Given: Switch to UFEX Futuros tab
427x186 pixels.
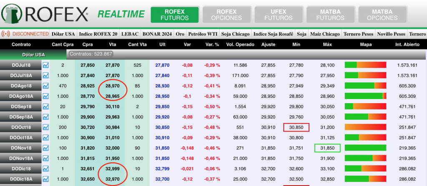Looking at the screenshot, I should (x=279, y=15).
